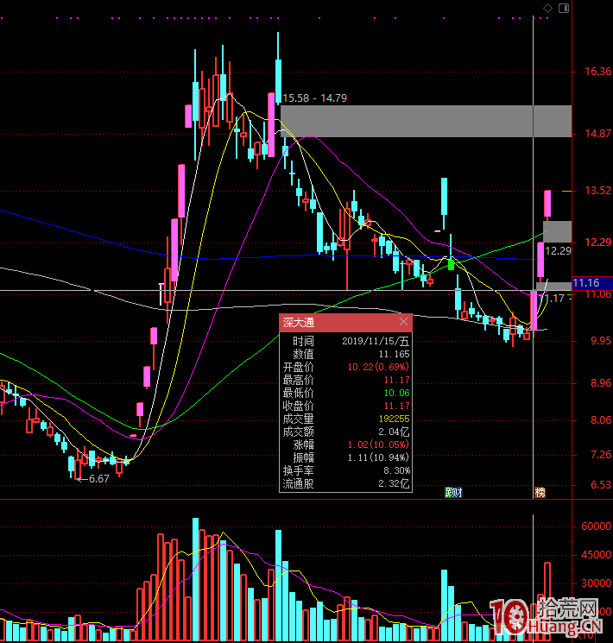Click the 12.29 gap price label
Viewport: 613px width, 643px height.
pos(559,251)
